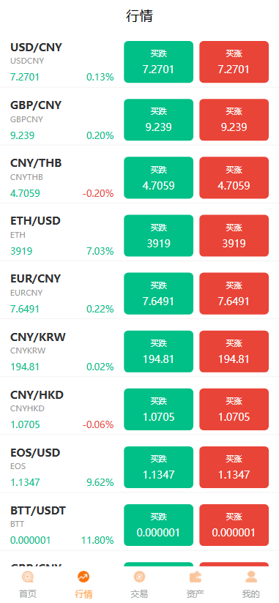Buy down GBP/CNY at 9.239
The image size is (279, 603).
pyautogui.click(x=159, y=119)
